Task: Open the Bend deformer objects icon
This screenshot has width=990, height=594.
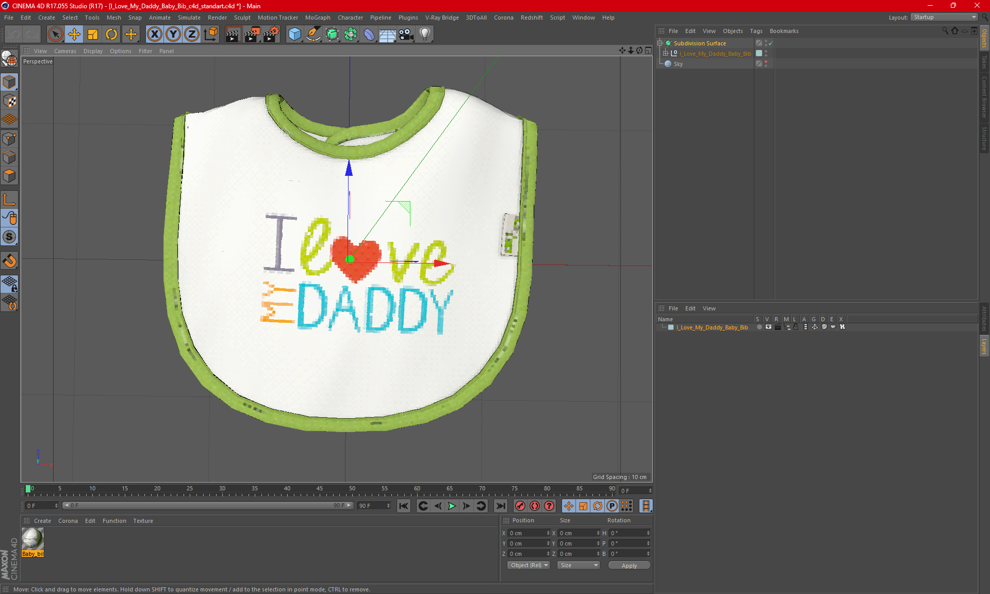Action: point(369,35)
